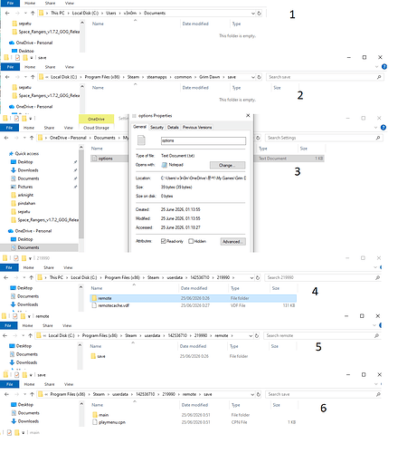
Task: Click the Back arrow in the OneDrive Documents window
Action: point(6,138)
